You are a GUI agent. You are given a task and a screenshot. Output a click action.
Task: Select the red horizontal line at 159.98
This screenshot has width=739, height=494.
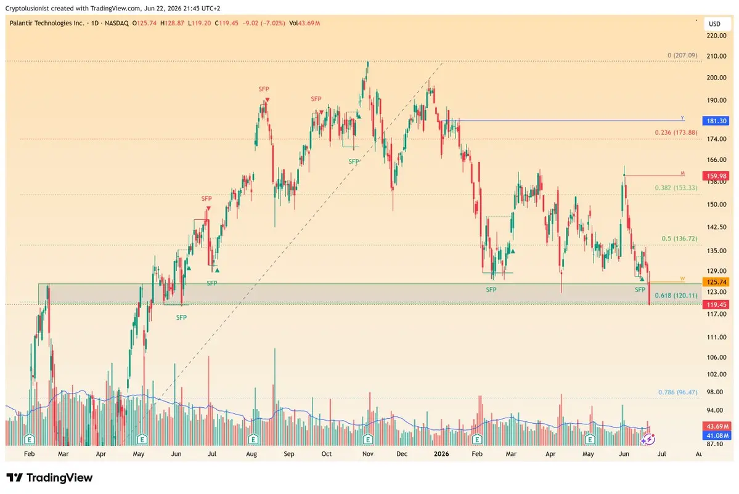click(x=654, y=176)
